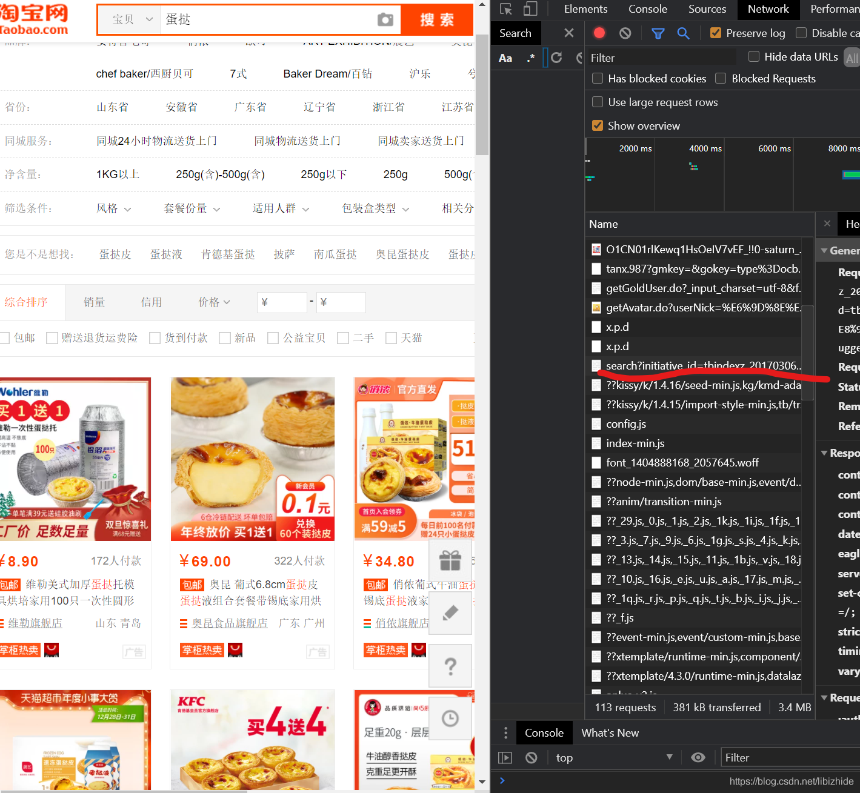Toggle the device toolbar icon

tap(530, 9)
